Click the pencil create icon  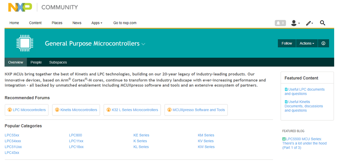click(309, 23)
